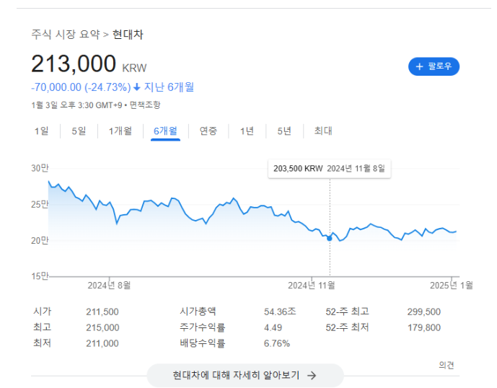497x388 pixels.
Task: Click the 시가 value 211,500
Action: click(x=102, y=312)
